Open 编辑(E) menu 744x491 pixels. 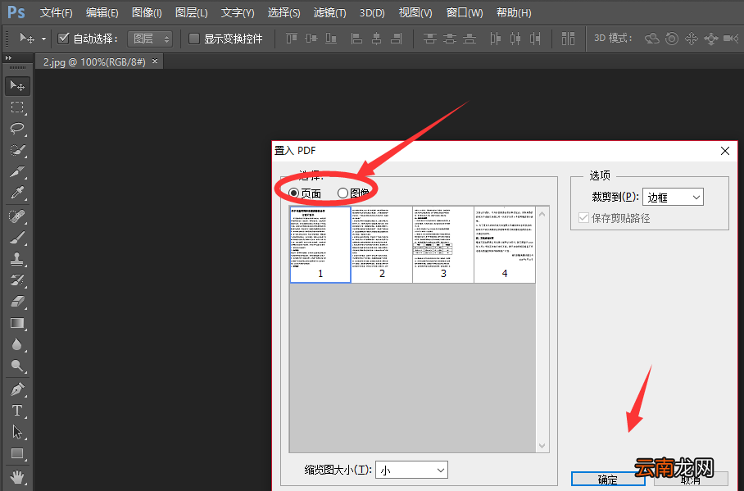(102, 13)
